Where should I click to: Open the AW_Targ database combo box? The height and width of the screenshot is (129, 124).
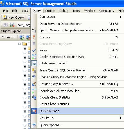pos(24,25)
